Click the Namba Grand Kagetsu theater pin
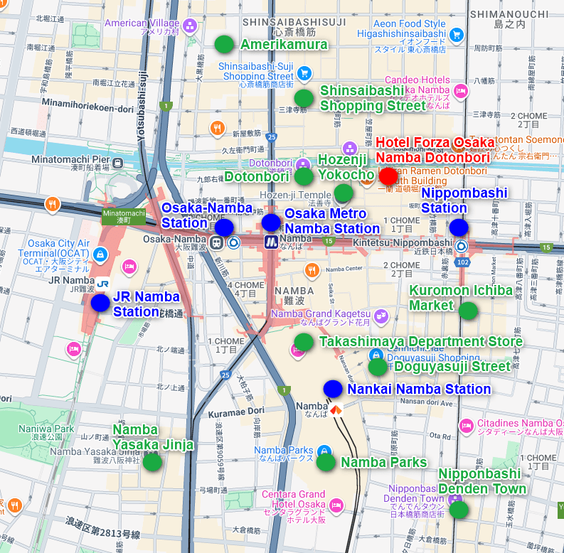The height and width of the screenshot is (553, 564). point(381,316)
